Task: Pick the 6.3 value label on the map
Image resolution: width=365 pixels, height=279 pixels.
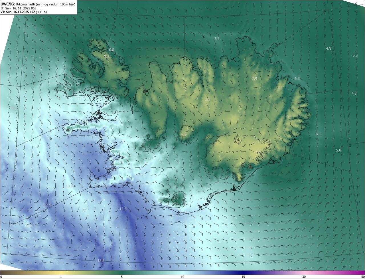Action: click(x=297, y=78)
